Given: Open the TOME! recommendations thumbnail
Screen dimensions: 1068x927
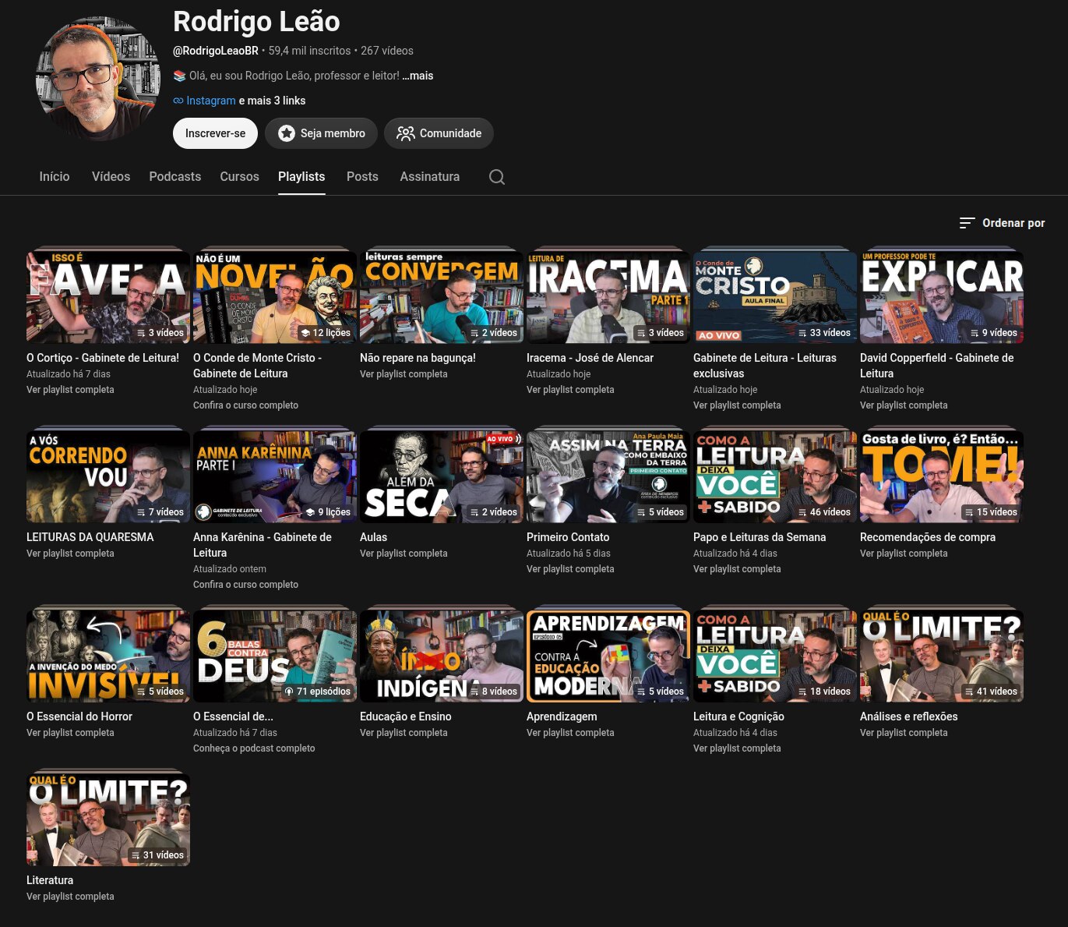Looking at the screenshot, I should pos(942,476).
